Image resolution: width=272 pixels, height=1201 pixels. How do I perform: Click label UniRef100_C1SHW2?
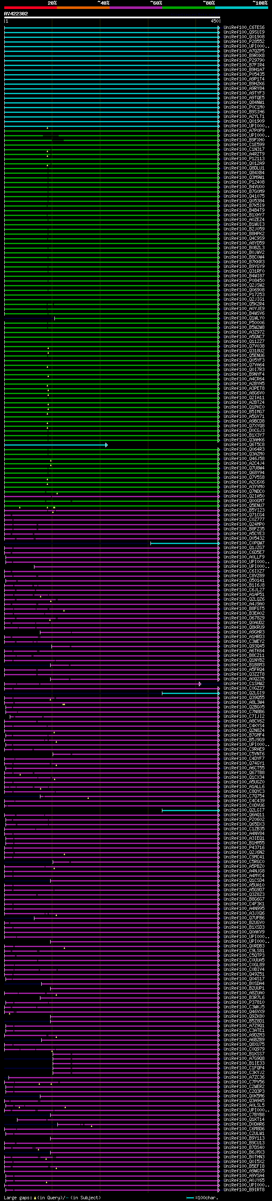pos(244,684)
